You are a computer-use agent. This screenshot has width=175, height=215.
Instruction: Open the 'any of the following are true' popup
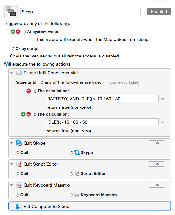click(71, 82)
